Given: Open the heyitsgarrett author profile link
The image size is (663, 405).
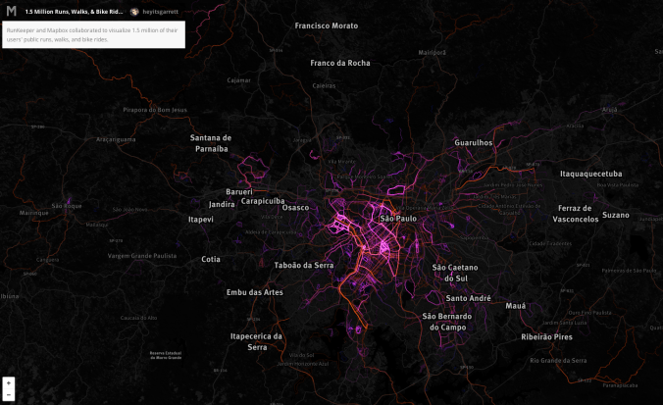Looking at the screenshot, I should coord(160,11).
